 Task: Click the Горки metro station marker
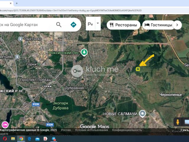[39, 64]
